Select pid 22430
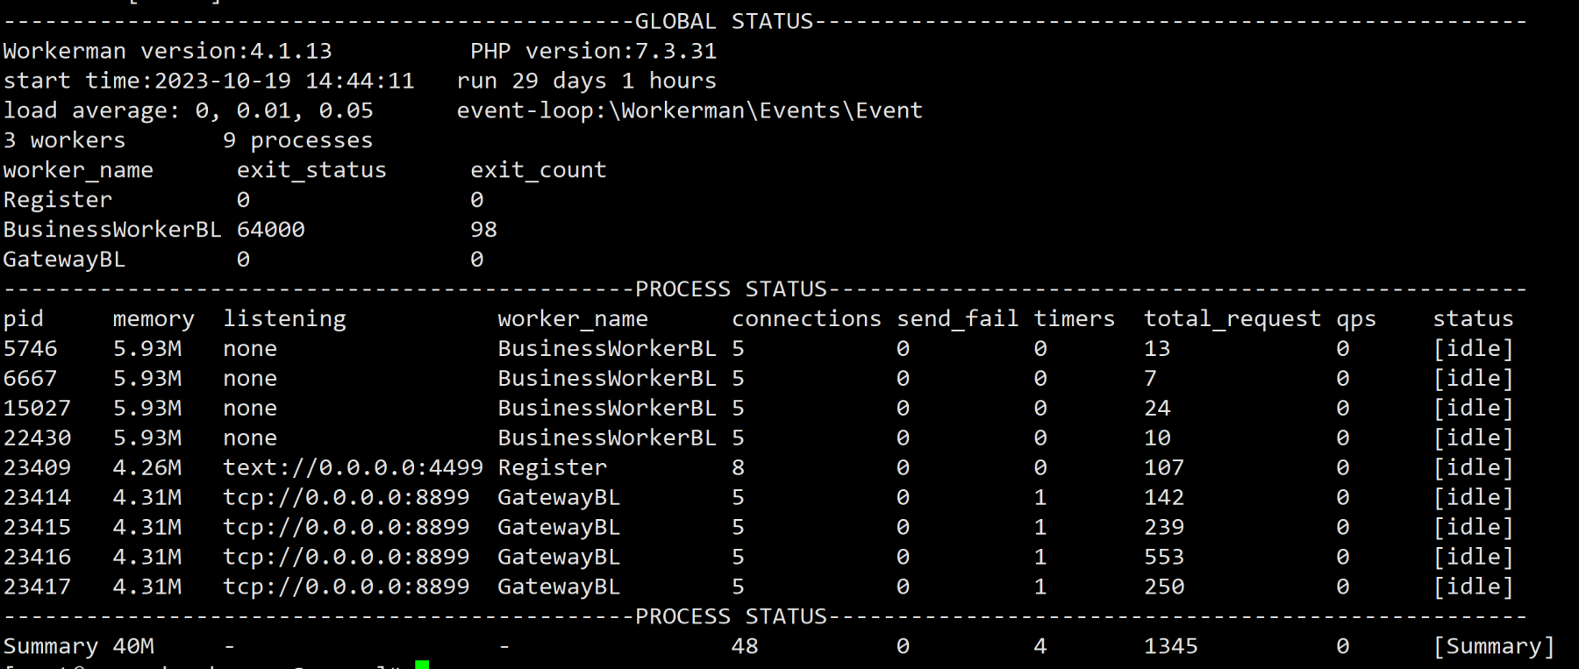1579x669 pixels. pos(37,438)
